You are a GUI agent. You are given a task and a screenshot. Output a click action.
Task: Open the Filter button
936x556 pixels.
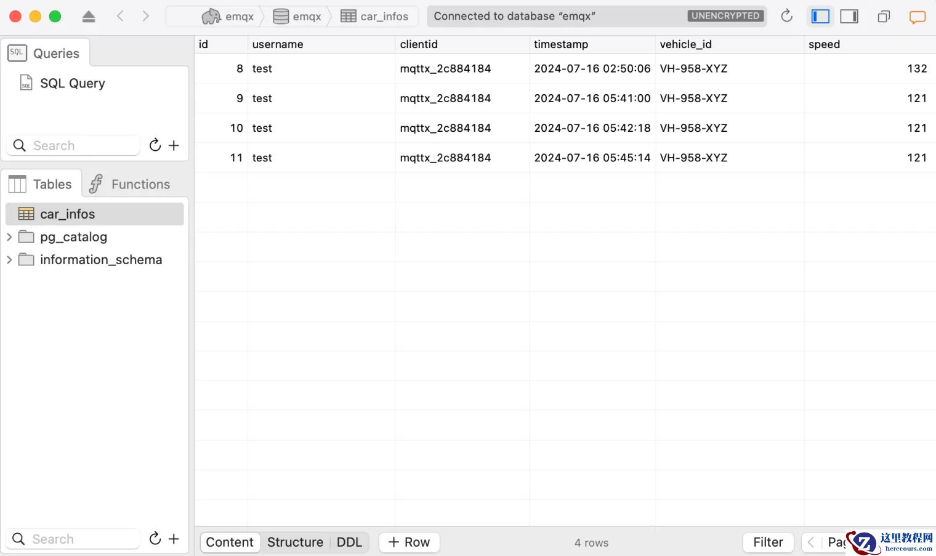768,542
